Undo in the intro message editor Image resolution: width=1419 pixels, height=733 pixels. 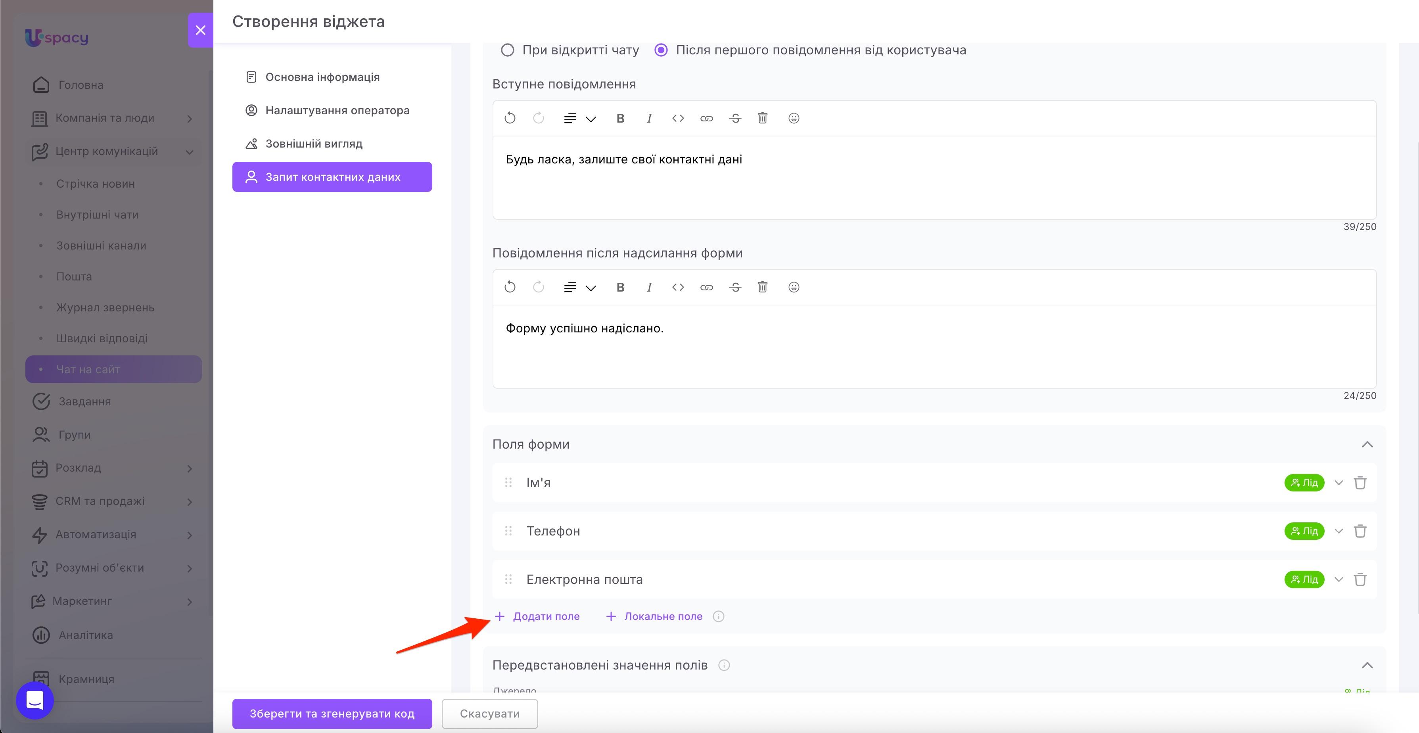(x=510, y=118)
